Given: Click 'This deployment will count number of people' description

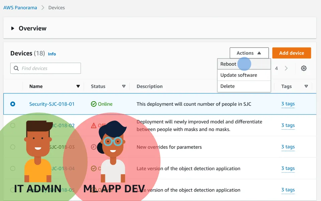Looking at the screenshot, I should pyautogui.click(x=194, y=104).
